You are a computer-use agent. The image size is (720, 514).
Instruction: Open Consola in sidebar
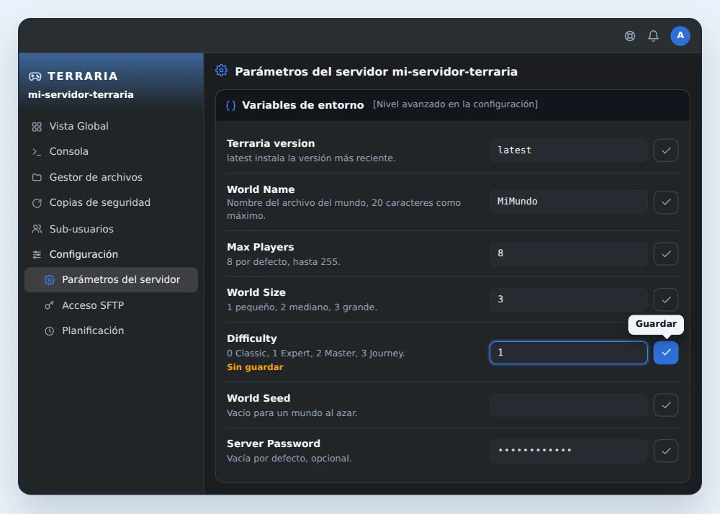point(111,151)
